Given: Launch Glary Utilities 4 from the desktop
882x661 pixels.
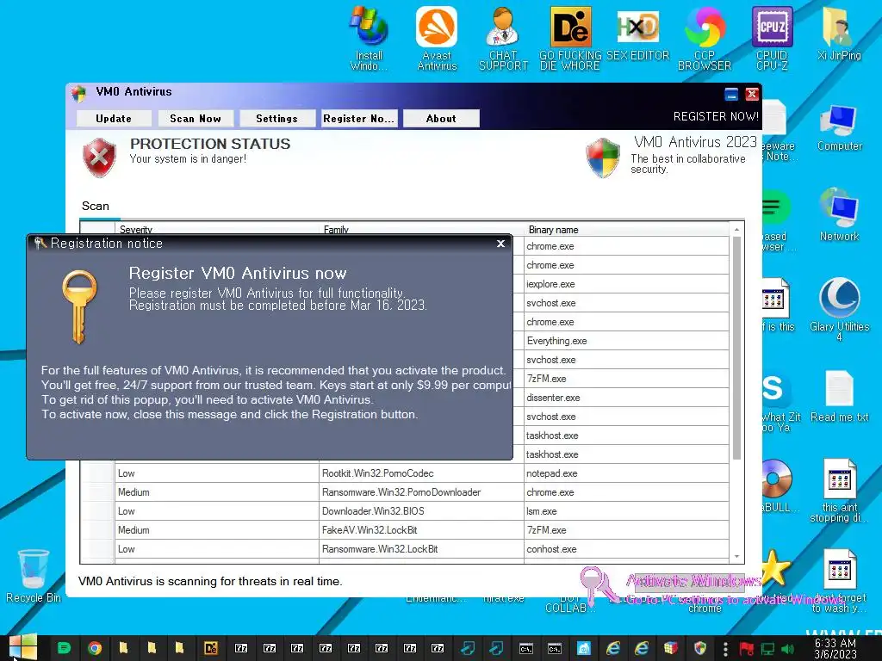Looking at the screenshot, I should (x=839, y=309).
